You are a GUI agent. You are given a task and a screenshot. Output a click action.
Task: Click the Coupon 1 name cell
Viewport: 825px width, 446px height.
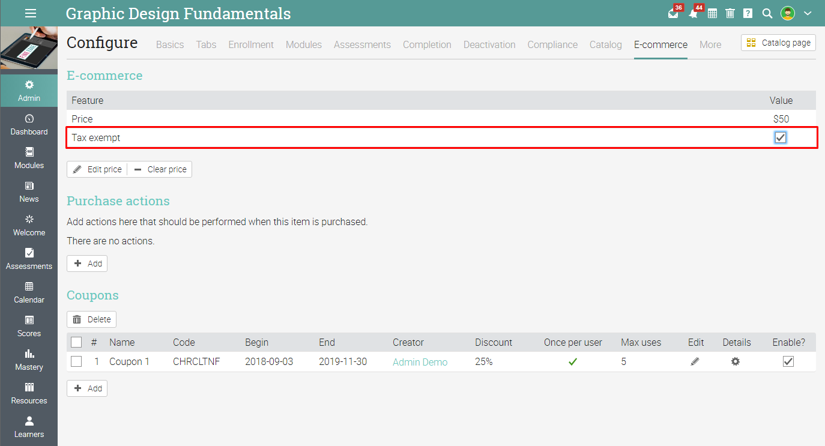coord(130,361)
